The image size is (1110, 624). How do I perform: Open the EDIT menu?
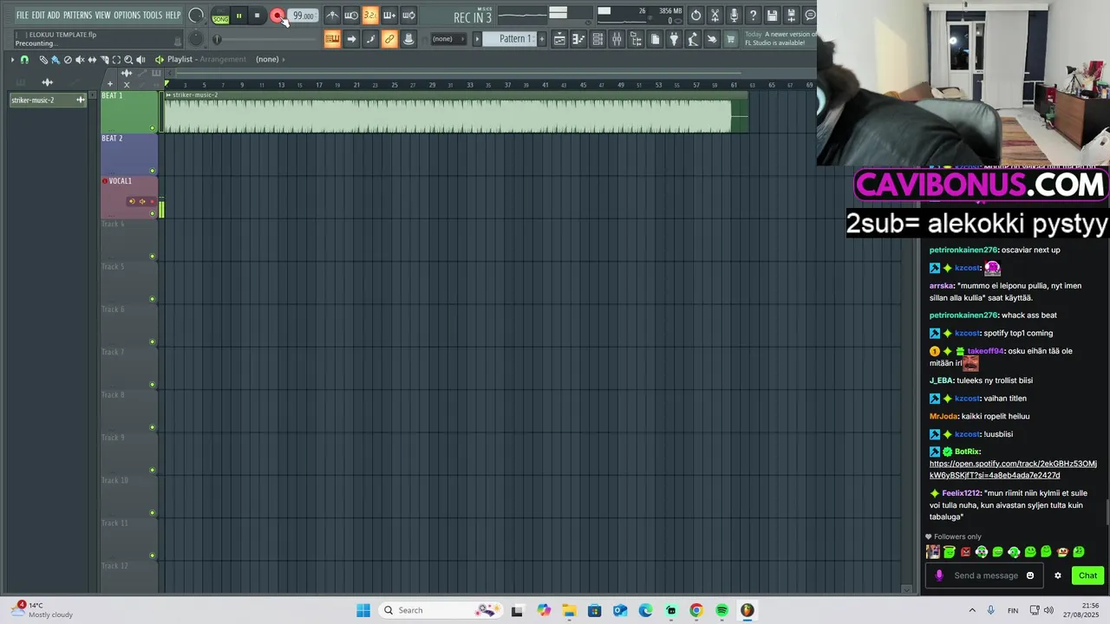click(x=38, y=15)
